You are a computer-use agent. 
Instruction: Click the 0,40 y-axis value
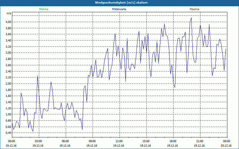coord(9,133)
